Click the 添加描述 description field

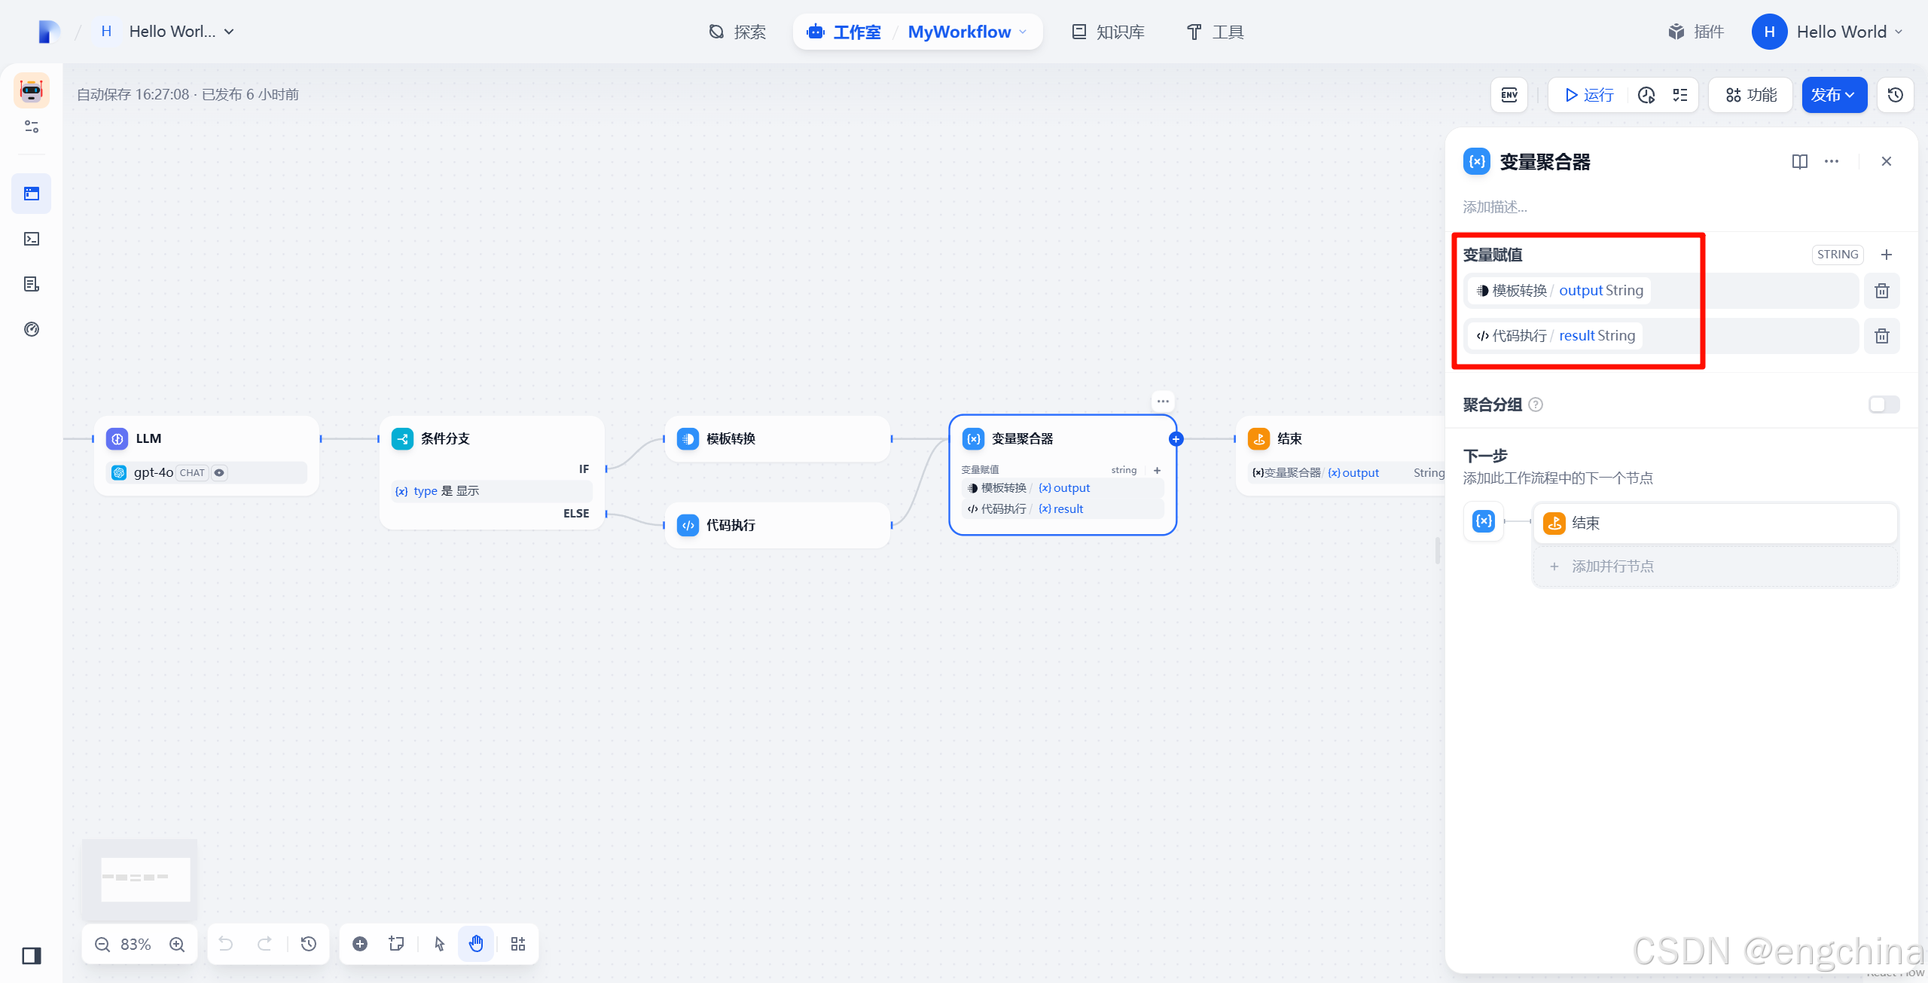[1495, 207]
